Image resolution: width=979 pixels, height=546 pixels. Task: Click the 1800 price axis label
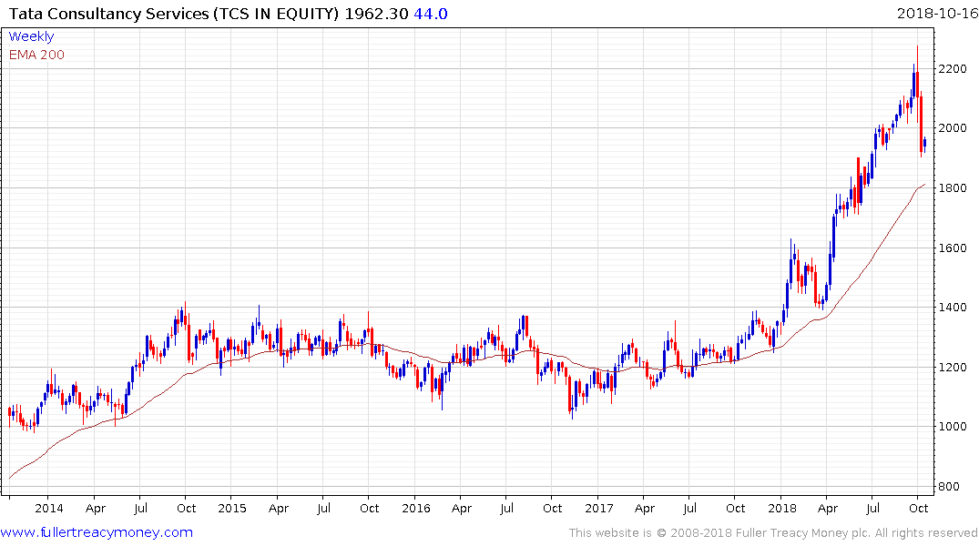(x=952, y=188)
